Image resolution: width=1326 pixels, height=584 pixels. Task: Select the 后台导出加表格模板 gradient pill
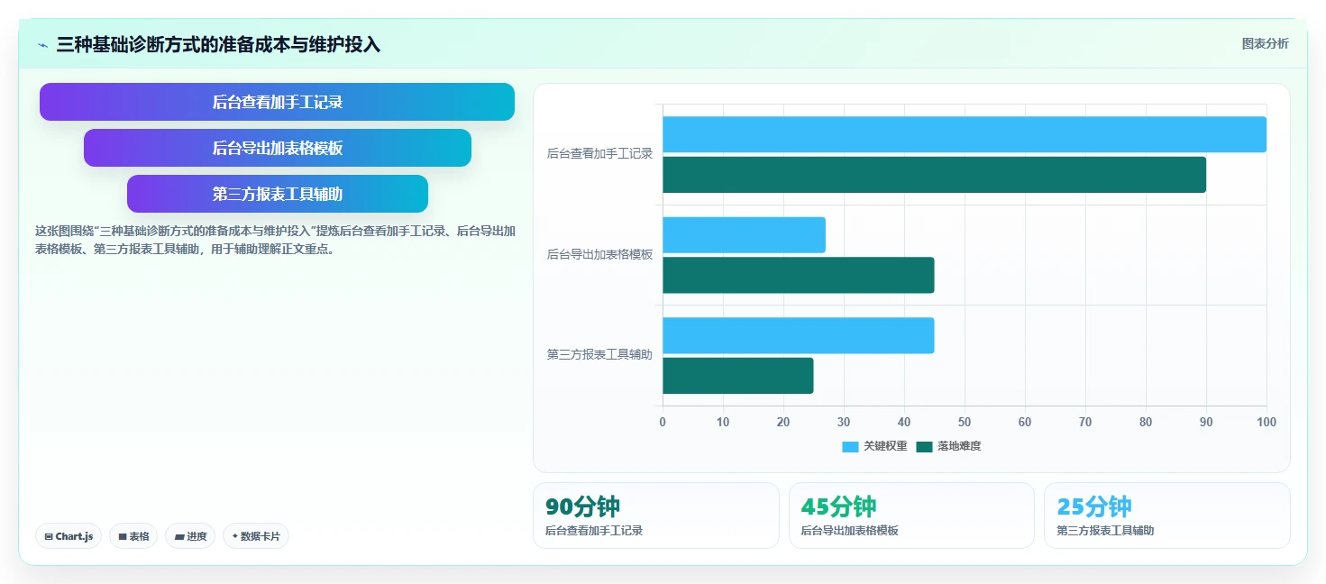[x=278, y=148]
